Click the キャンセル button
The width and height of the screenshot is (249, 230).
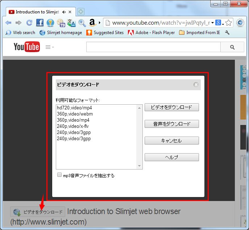tap(172, 141)
